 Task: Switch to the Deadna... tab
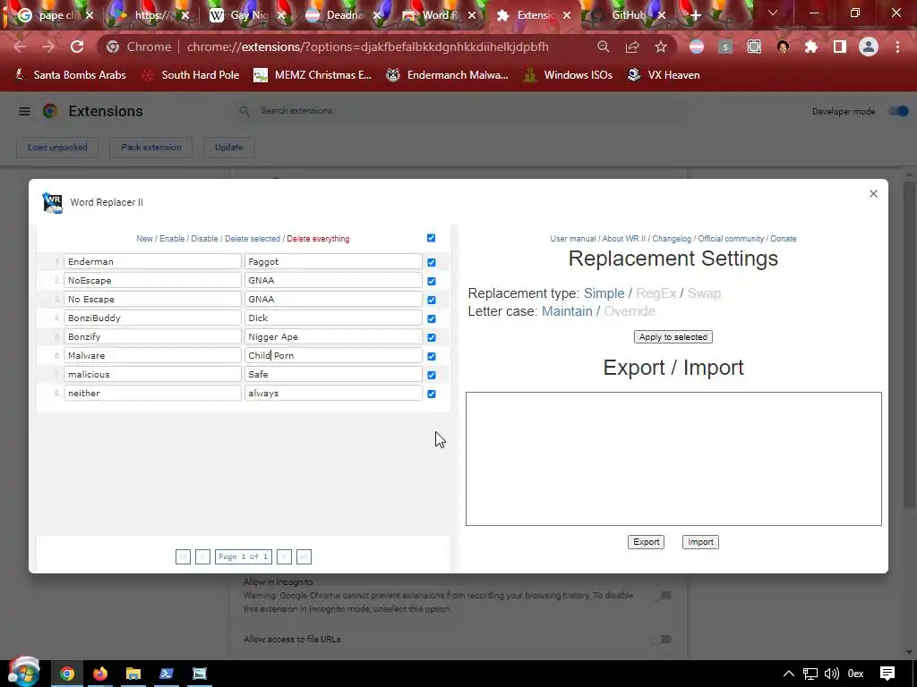[x=345, y=15]
